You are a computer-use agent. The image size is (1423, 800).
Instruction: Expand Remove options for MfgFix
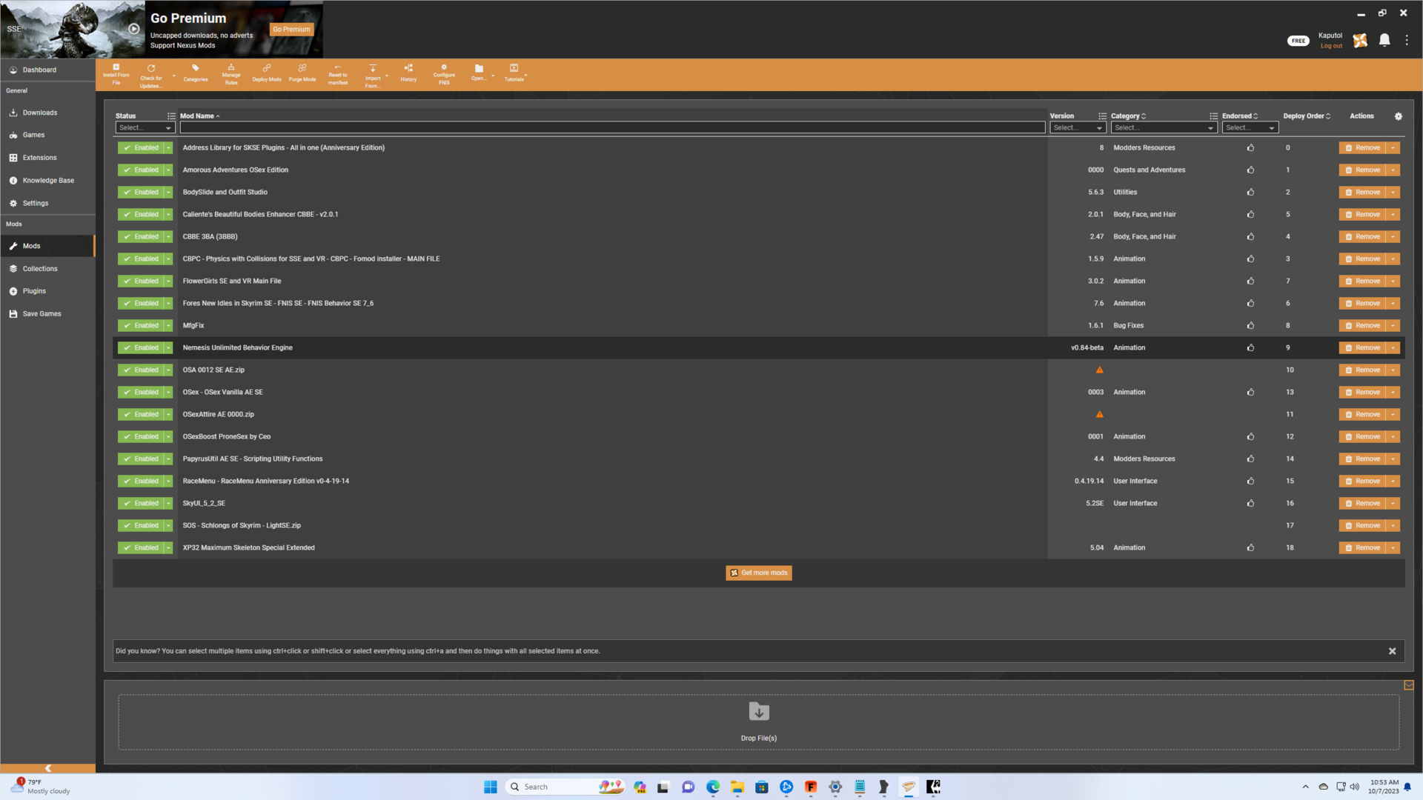tap(1393, 325)
